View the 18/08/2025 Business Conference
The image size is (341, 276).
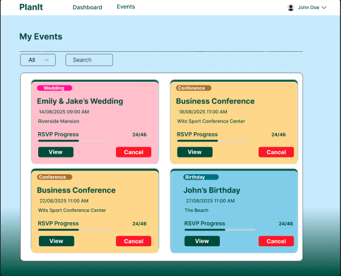point(195,152)
